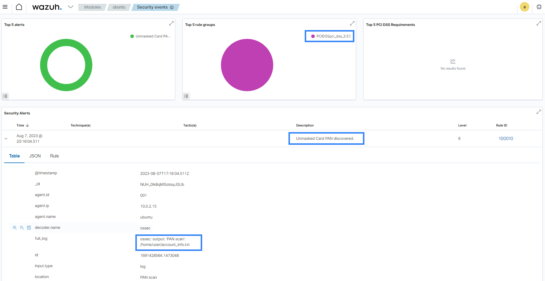This screenshot has height=281, width=545.
Task: Sort alerts by Time column
Action: [x=23, y=125]
